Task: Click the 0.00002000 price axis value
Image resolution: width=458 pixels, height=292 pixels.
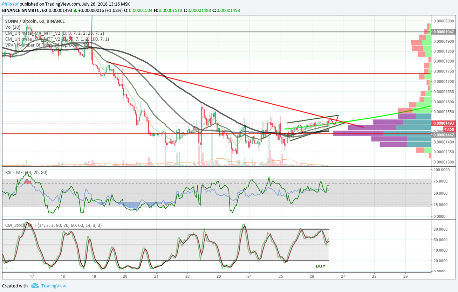Action: 444,21
